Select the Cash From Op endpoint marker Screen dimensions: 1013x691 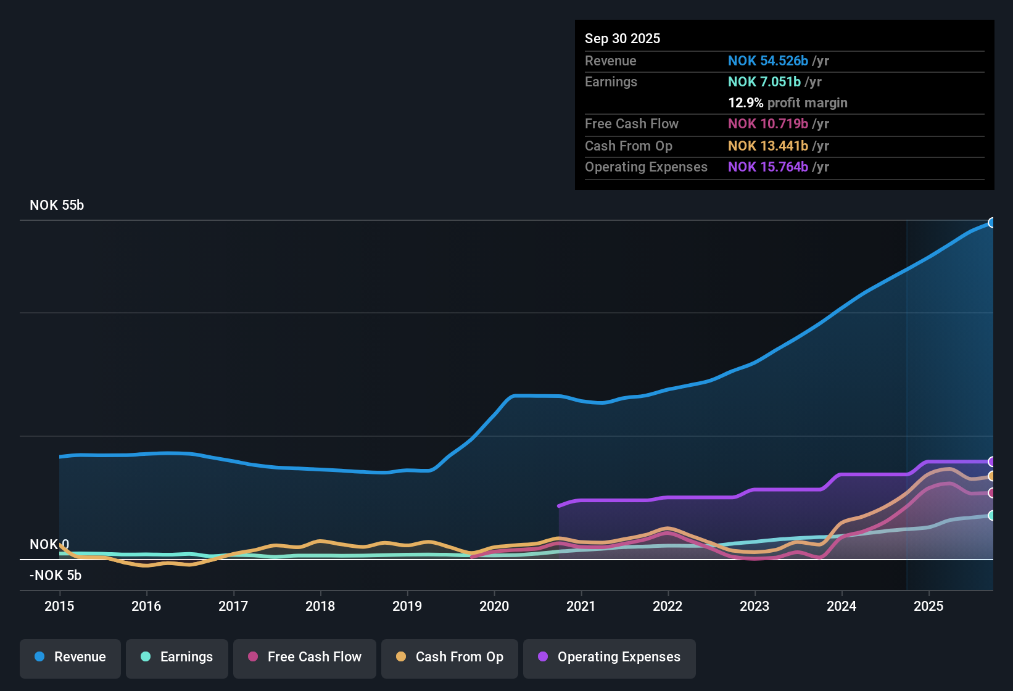[992, 476]
